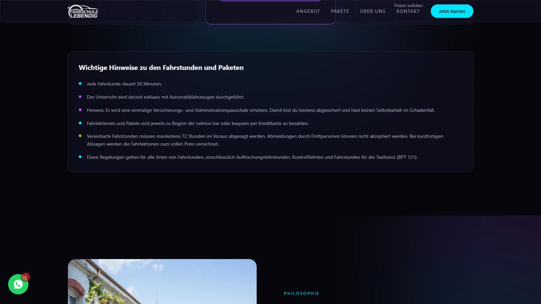Navigate to Kontakt
This screenshot has height=304, width=541.
pos(408,11)
